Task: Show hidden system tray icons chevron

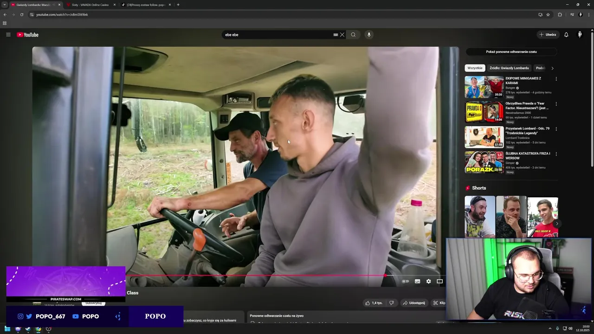Action: [x=550, y=328]
